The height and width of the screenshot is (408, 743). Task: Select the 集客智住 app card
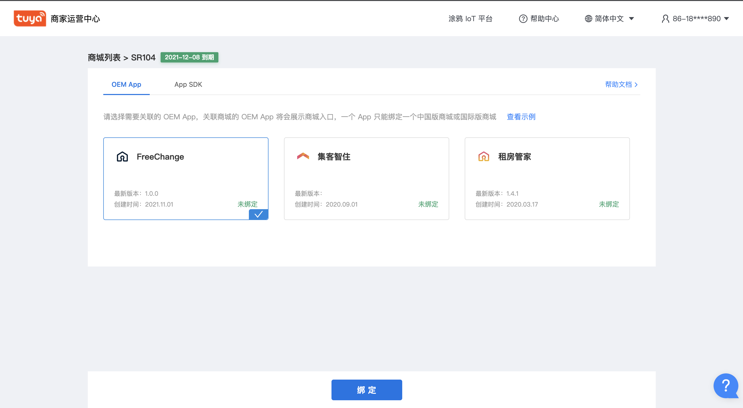click(x=366, y=179)
